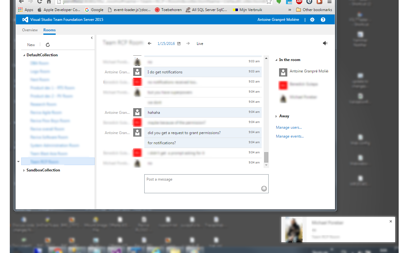Open the Apple Developer bookmark

tap(59, 10)
